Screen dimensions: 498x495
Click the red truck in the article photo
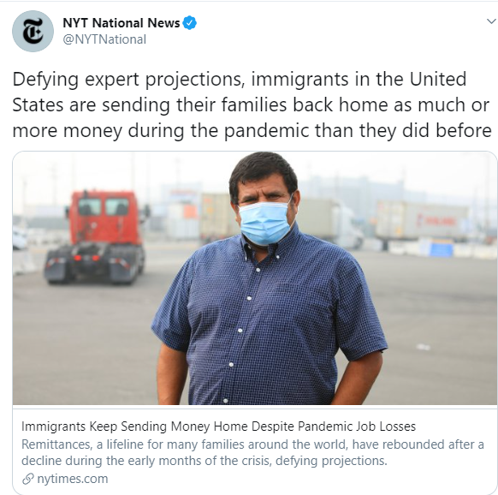(x=95, y=237)
